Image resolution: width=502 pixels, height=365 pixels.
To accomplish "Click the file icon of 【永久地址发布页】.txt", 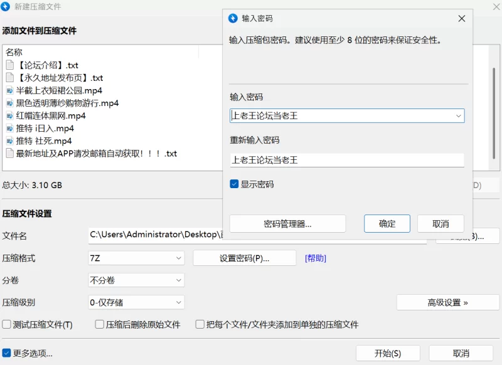I will (10, 77).
